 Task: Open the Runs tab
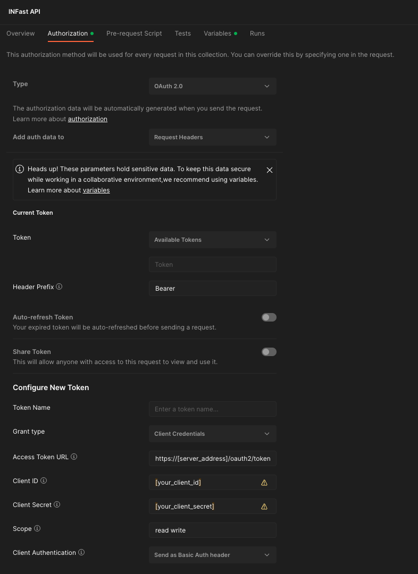[257, 33]
